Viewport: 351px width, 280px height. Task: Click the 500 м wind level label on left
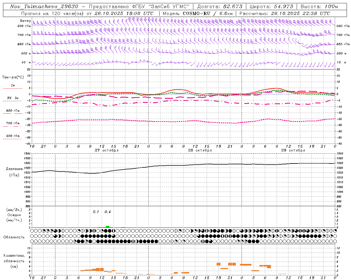click(26, 53)
